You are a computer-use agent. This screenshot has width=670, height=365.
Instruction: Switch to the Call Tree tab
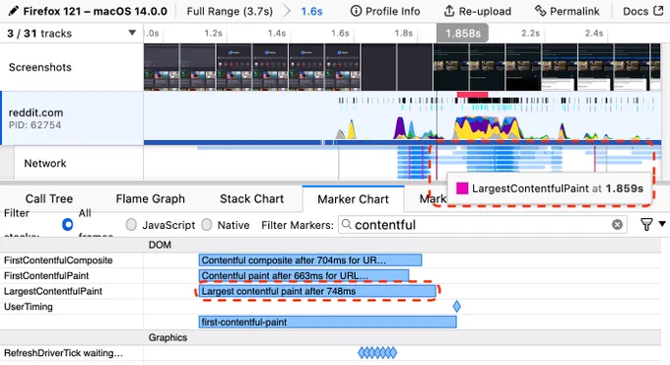[x=49, y=199]
